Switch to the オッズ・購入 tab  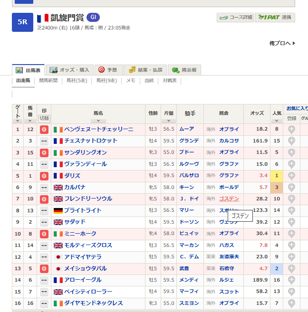click(x=69, y=70)
